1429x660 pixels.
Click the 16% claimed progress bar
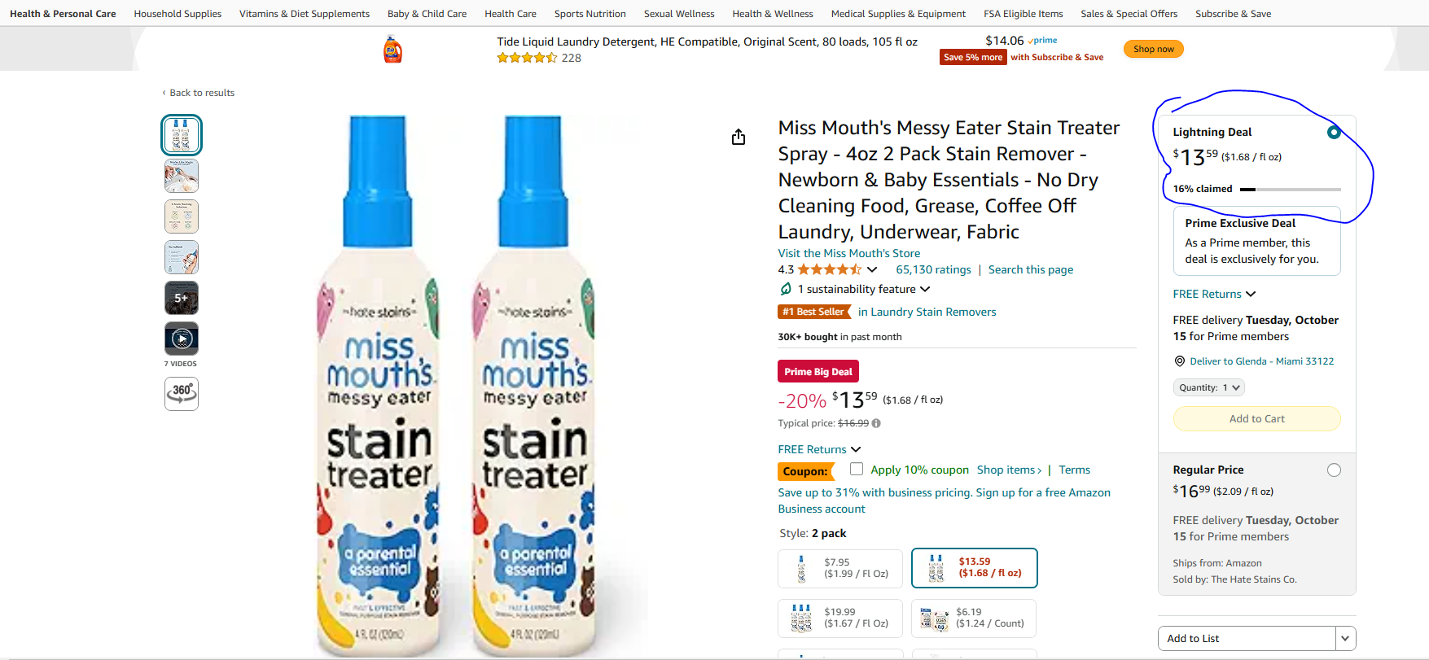1290,189
